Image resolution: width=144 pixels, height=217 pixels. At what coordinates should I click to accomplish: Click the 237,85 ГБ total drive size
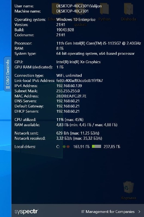pyautogui.click(x=112, y=146)
